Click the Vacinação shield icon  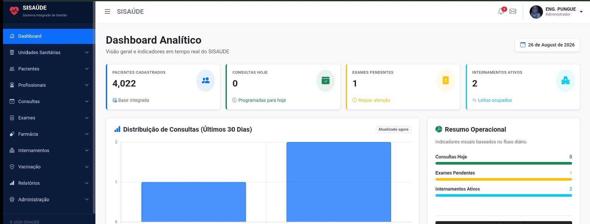12,167
